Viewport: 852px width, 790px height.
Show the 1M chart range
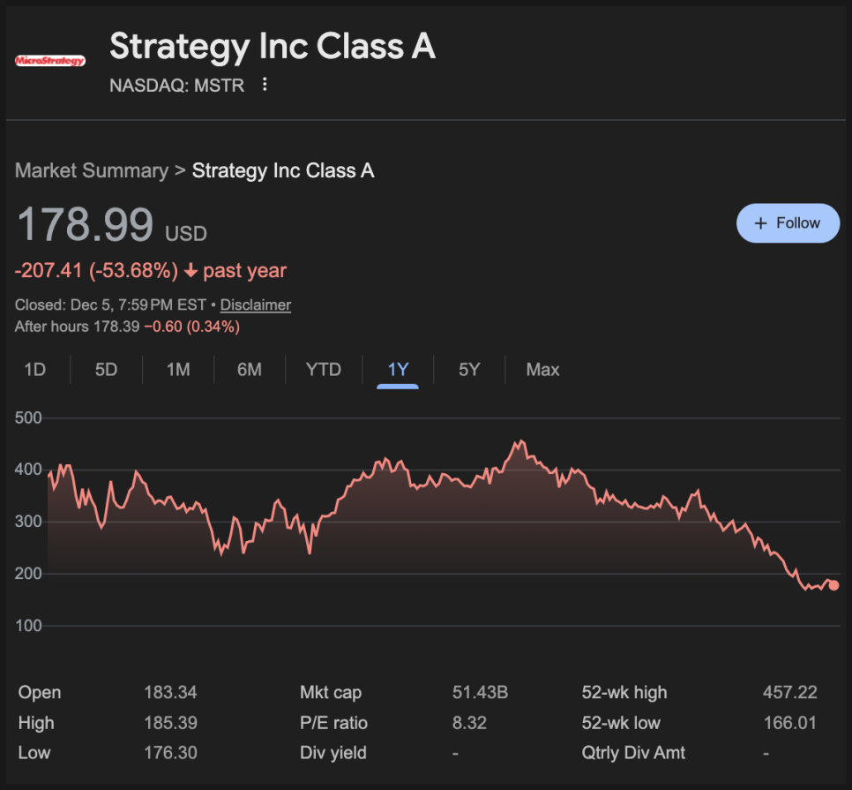tap(178, 369)
